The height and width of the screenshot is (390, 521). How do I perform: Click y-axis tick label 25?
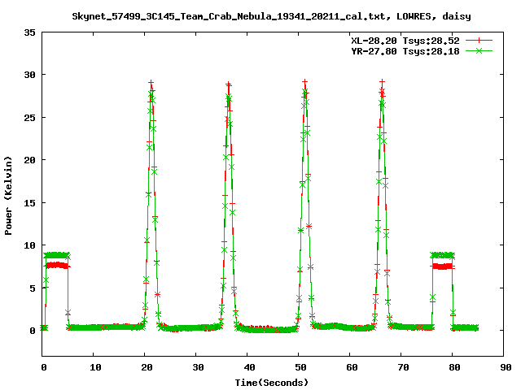(x=29, y=118)
